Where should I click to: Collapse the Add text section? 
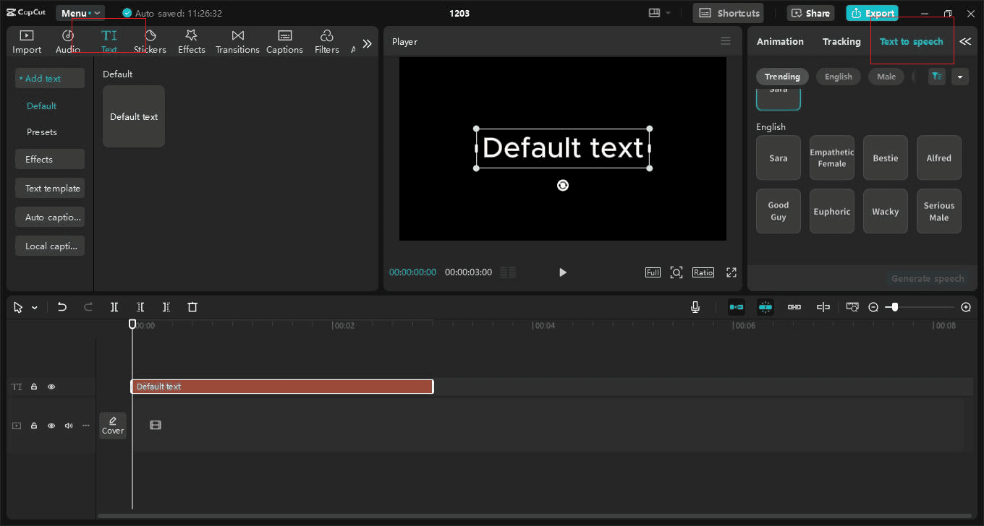(50, 78)
